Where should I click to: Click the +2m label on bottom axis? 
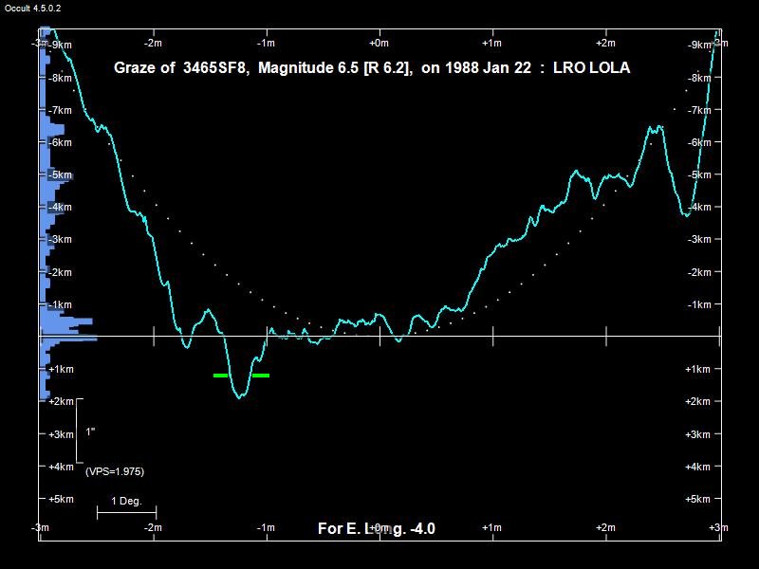pos(604,527)
